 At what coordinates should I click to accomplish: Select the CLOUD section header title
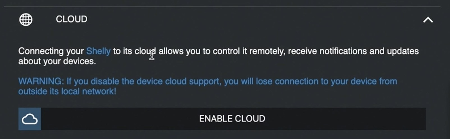[72, 19]
